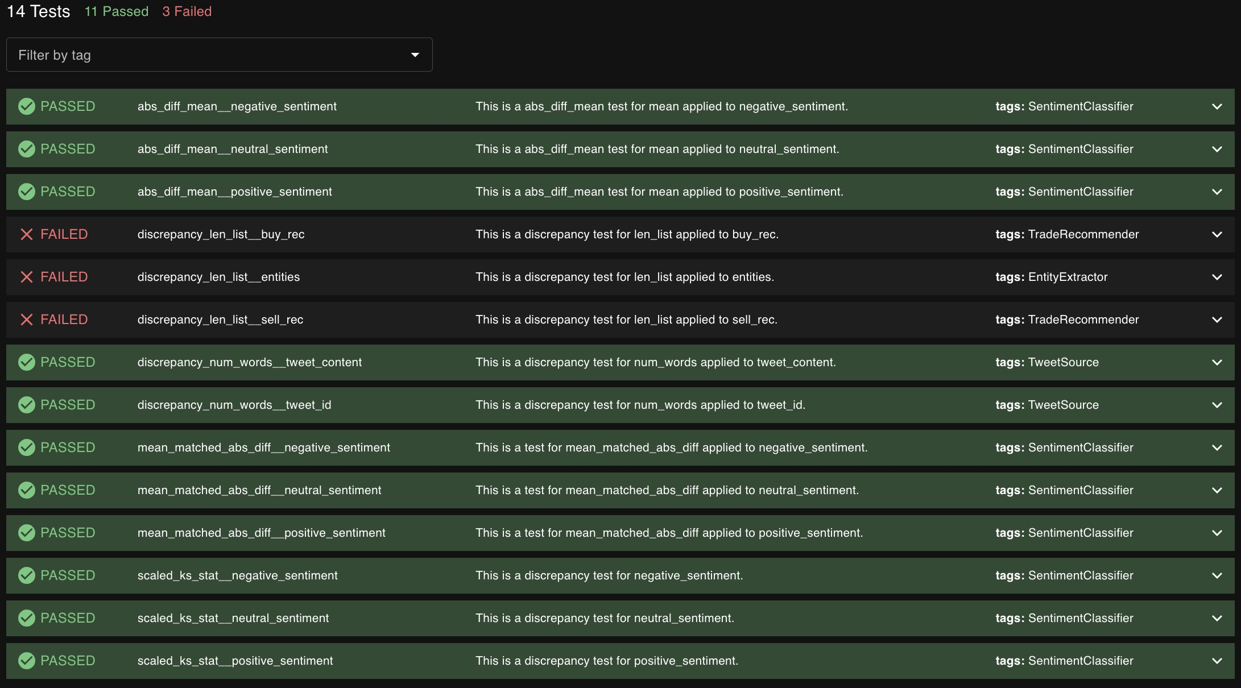Click check icon for mean_matched_abs_diff__neutral_sentiment
Viewport: 1241px width, 688px height.
coord(27,490)
